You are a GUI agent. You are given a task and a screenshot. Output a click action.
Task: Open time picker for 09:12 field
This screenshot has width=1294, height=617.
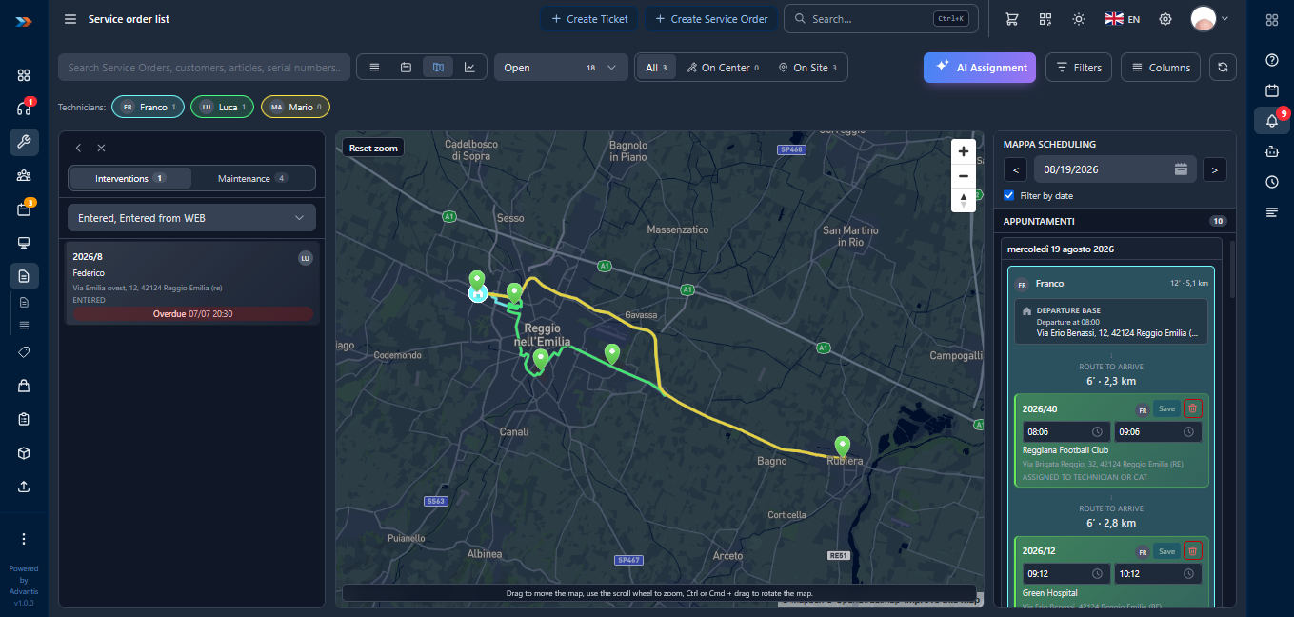[1097, 573]
